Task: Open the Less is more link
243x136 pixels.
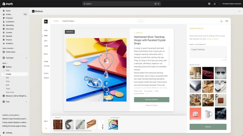Action: [x=213, y=39]
